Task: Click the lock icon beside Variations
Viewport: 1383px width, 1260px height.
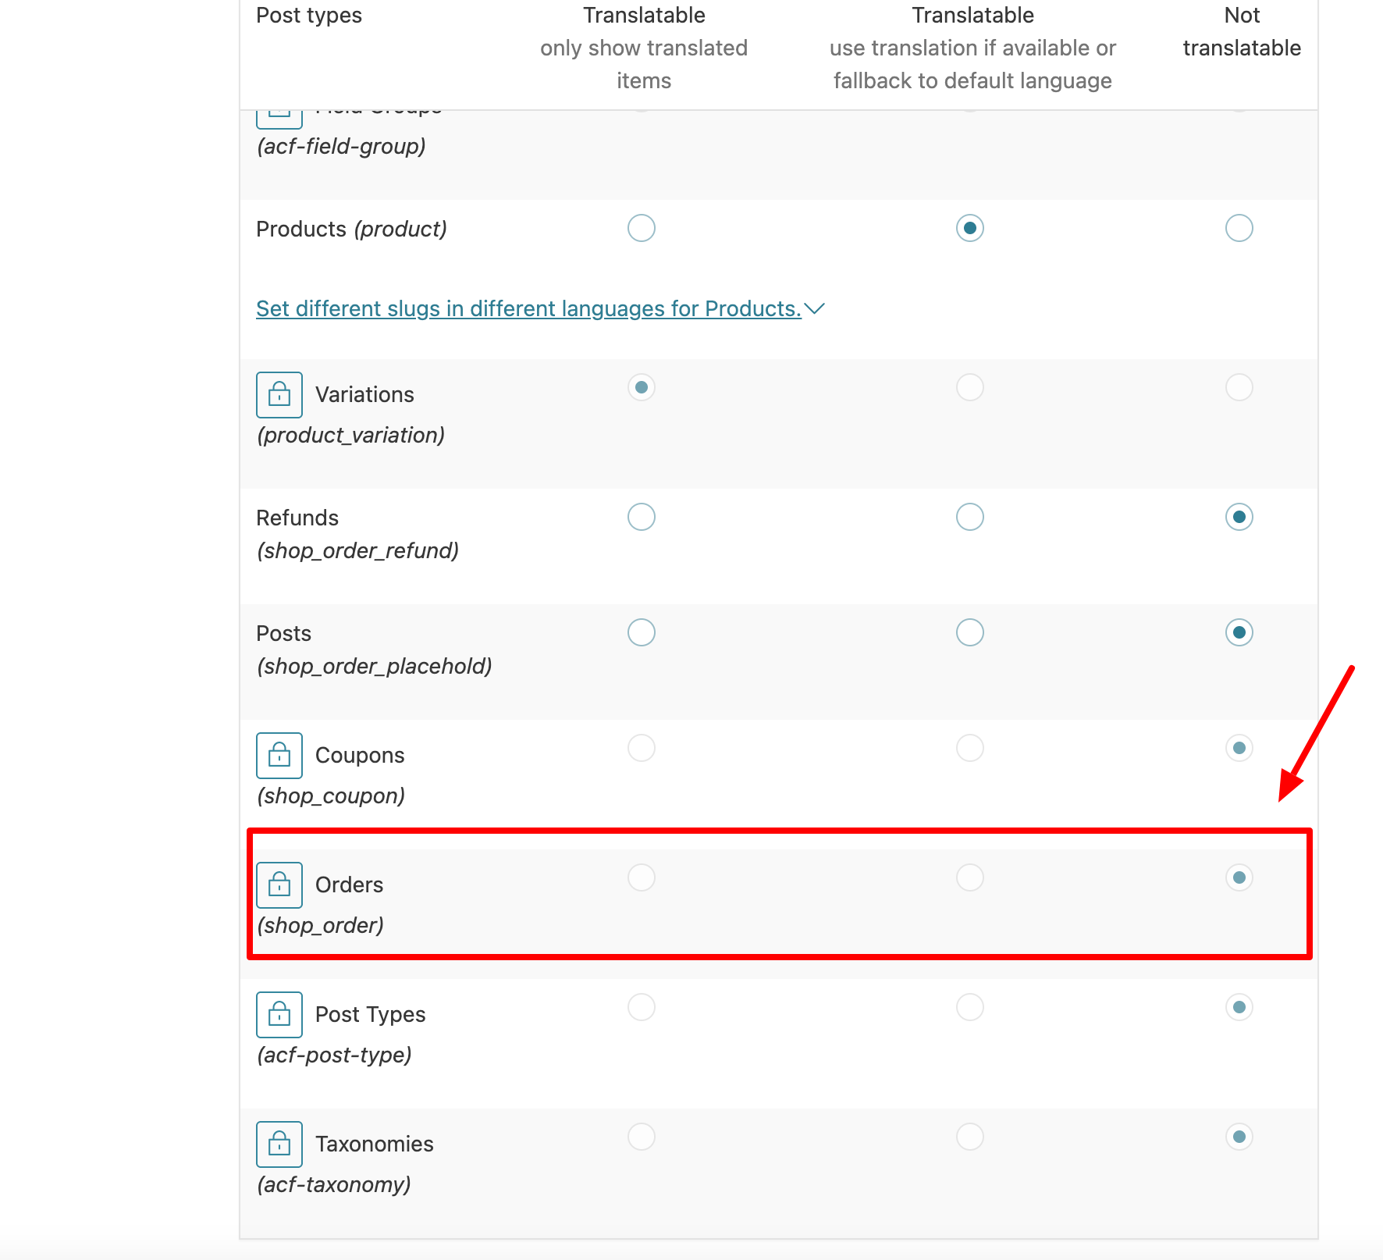Action: pos(279,395)
